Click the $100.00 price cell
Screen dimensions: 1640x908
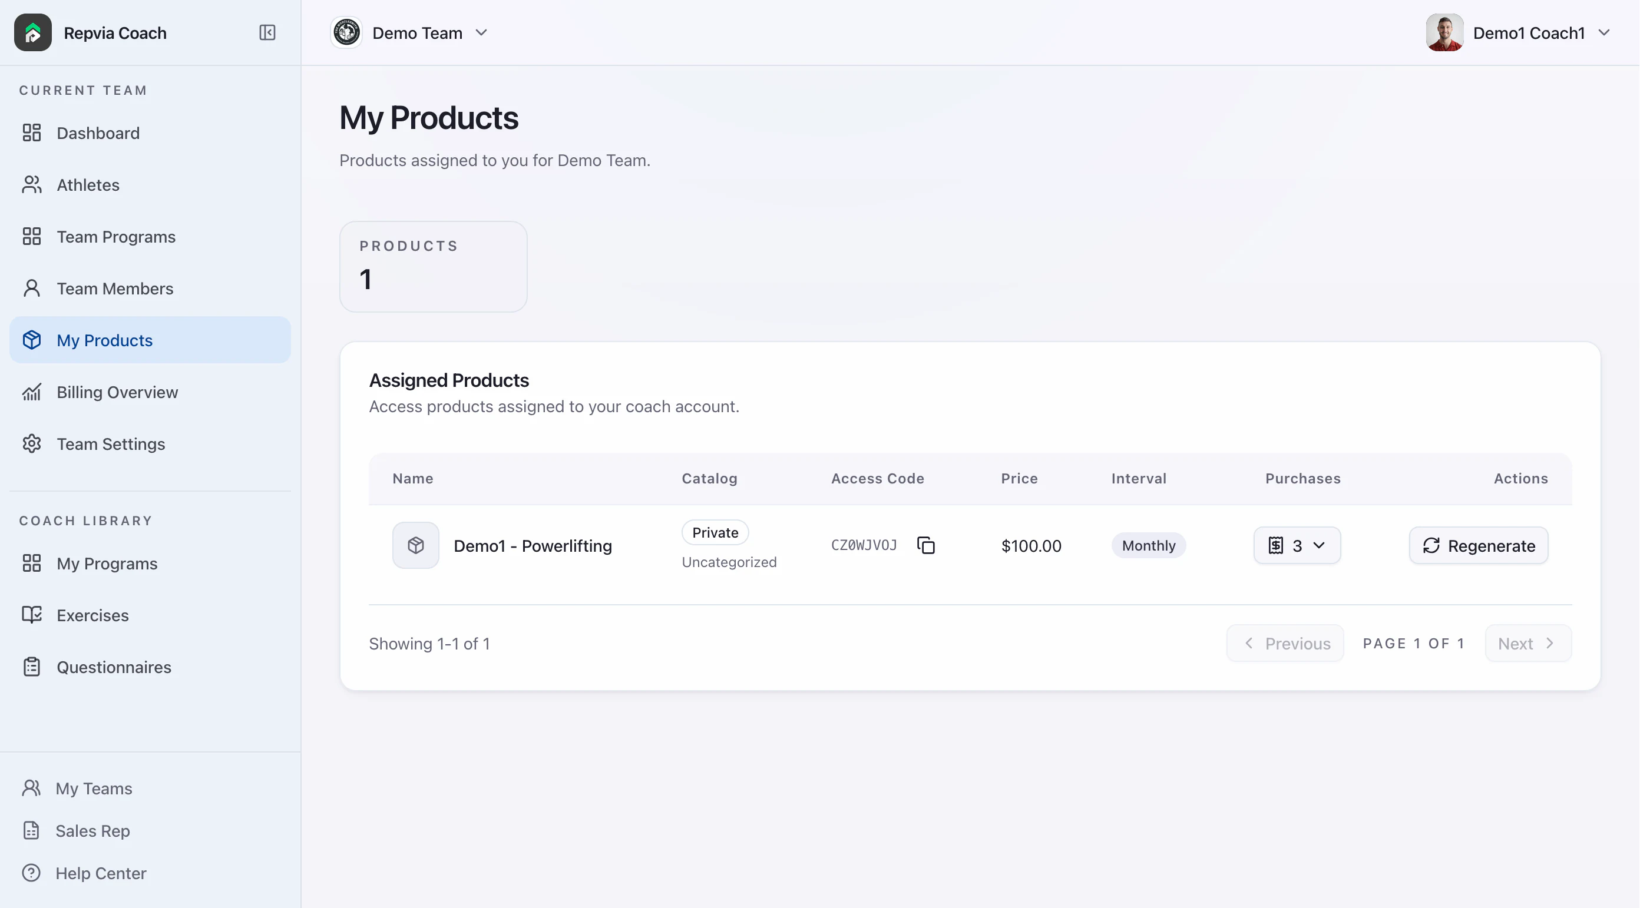coord(1031,546)
